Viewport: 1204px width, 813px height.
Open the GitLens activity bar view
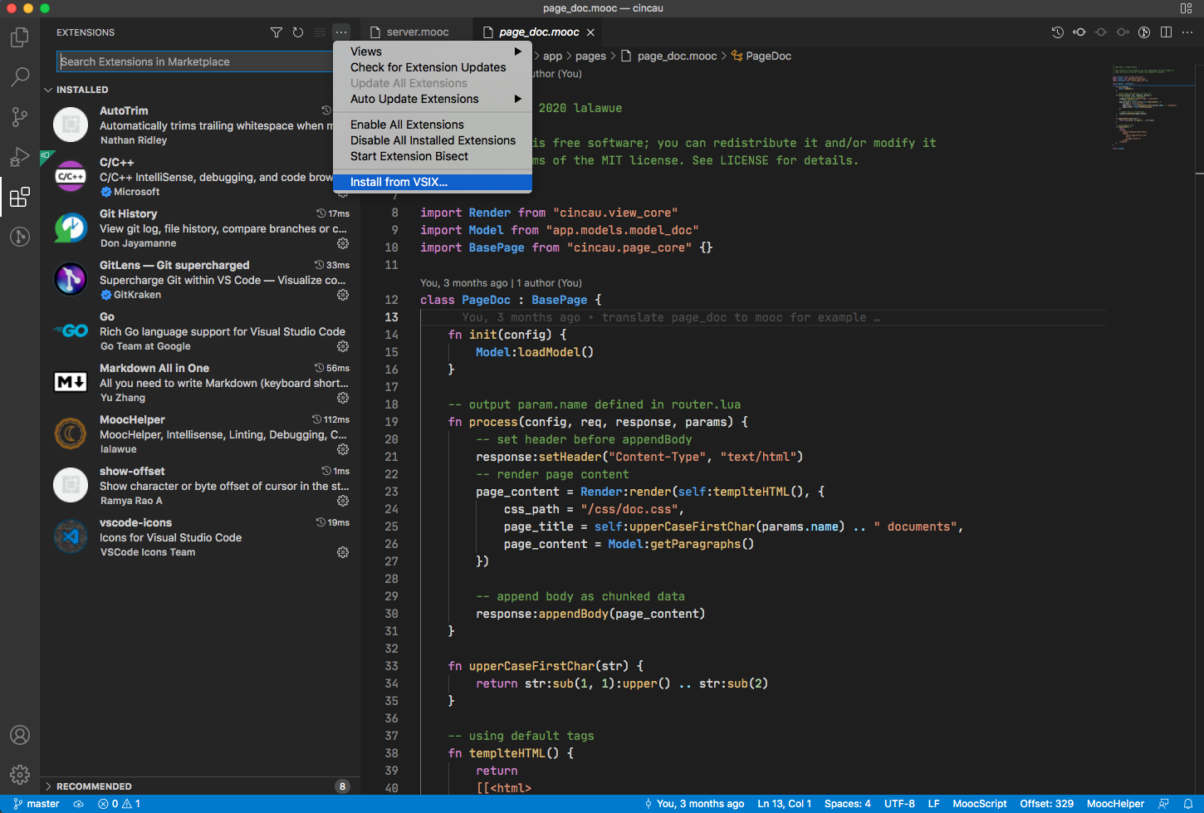pos(20,237)
